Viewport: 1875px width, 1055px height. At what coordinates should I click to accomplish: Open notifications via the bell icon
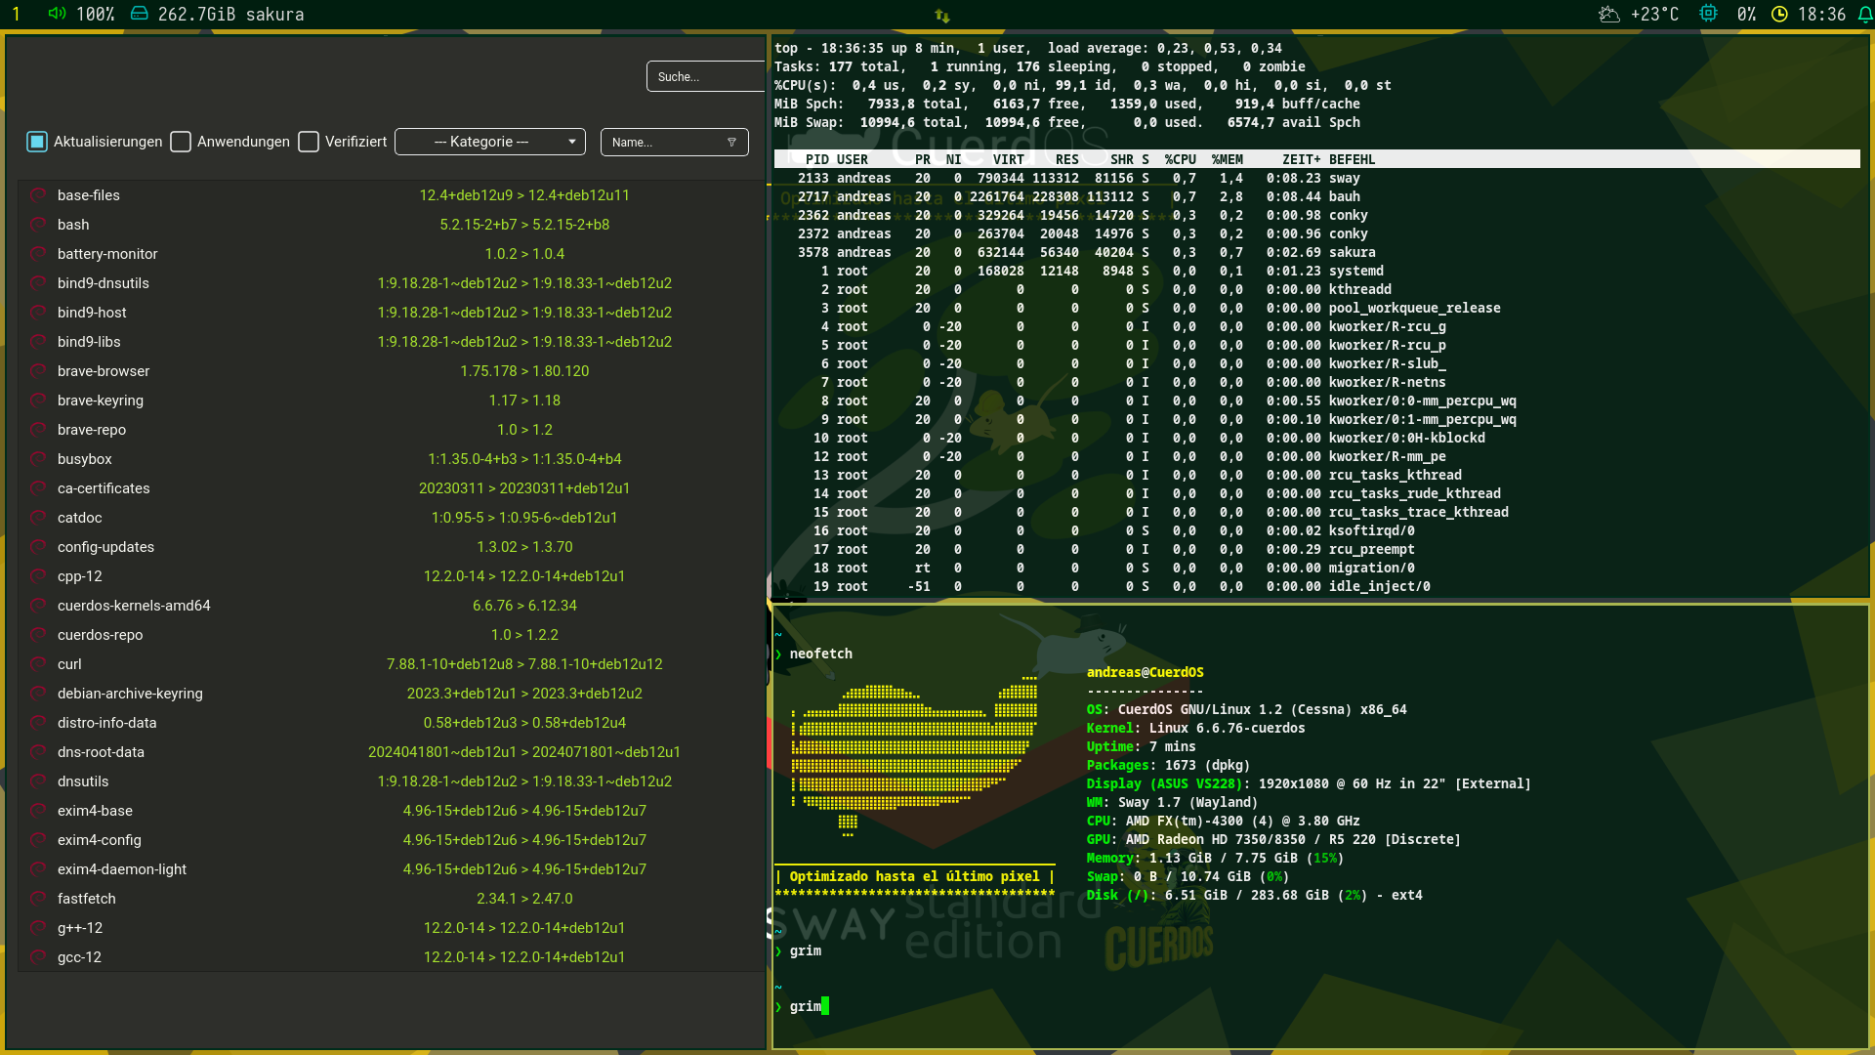(x=1864, y=14)
